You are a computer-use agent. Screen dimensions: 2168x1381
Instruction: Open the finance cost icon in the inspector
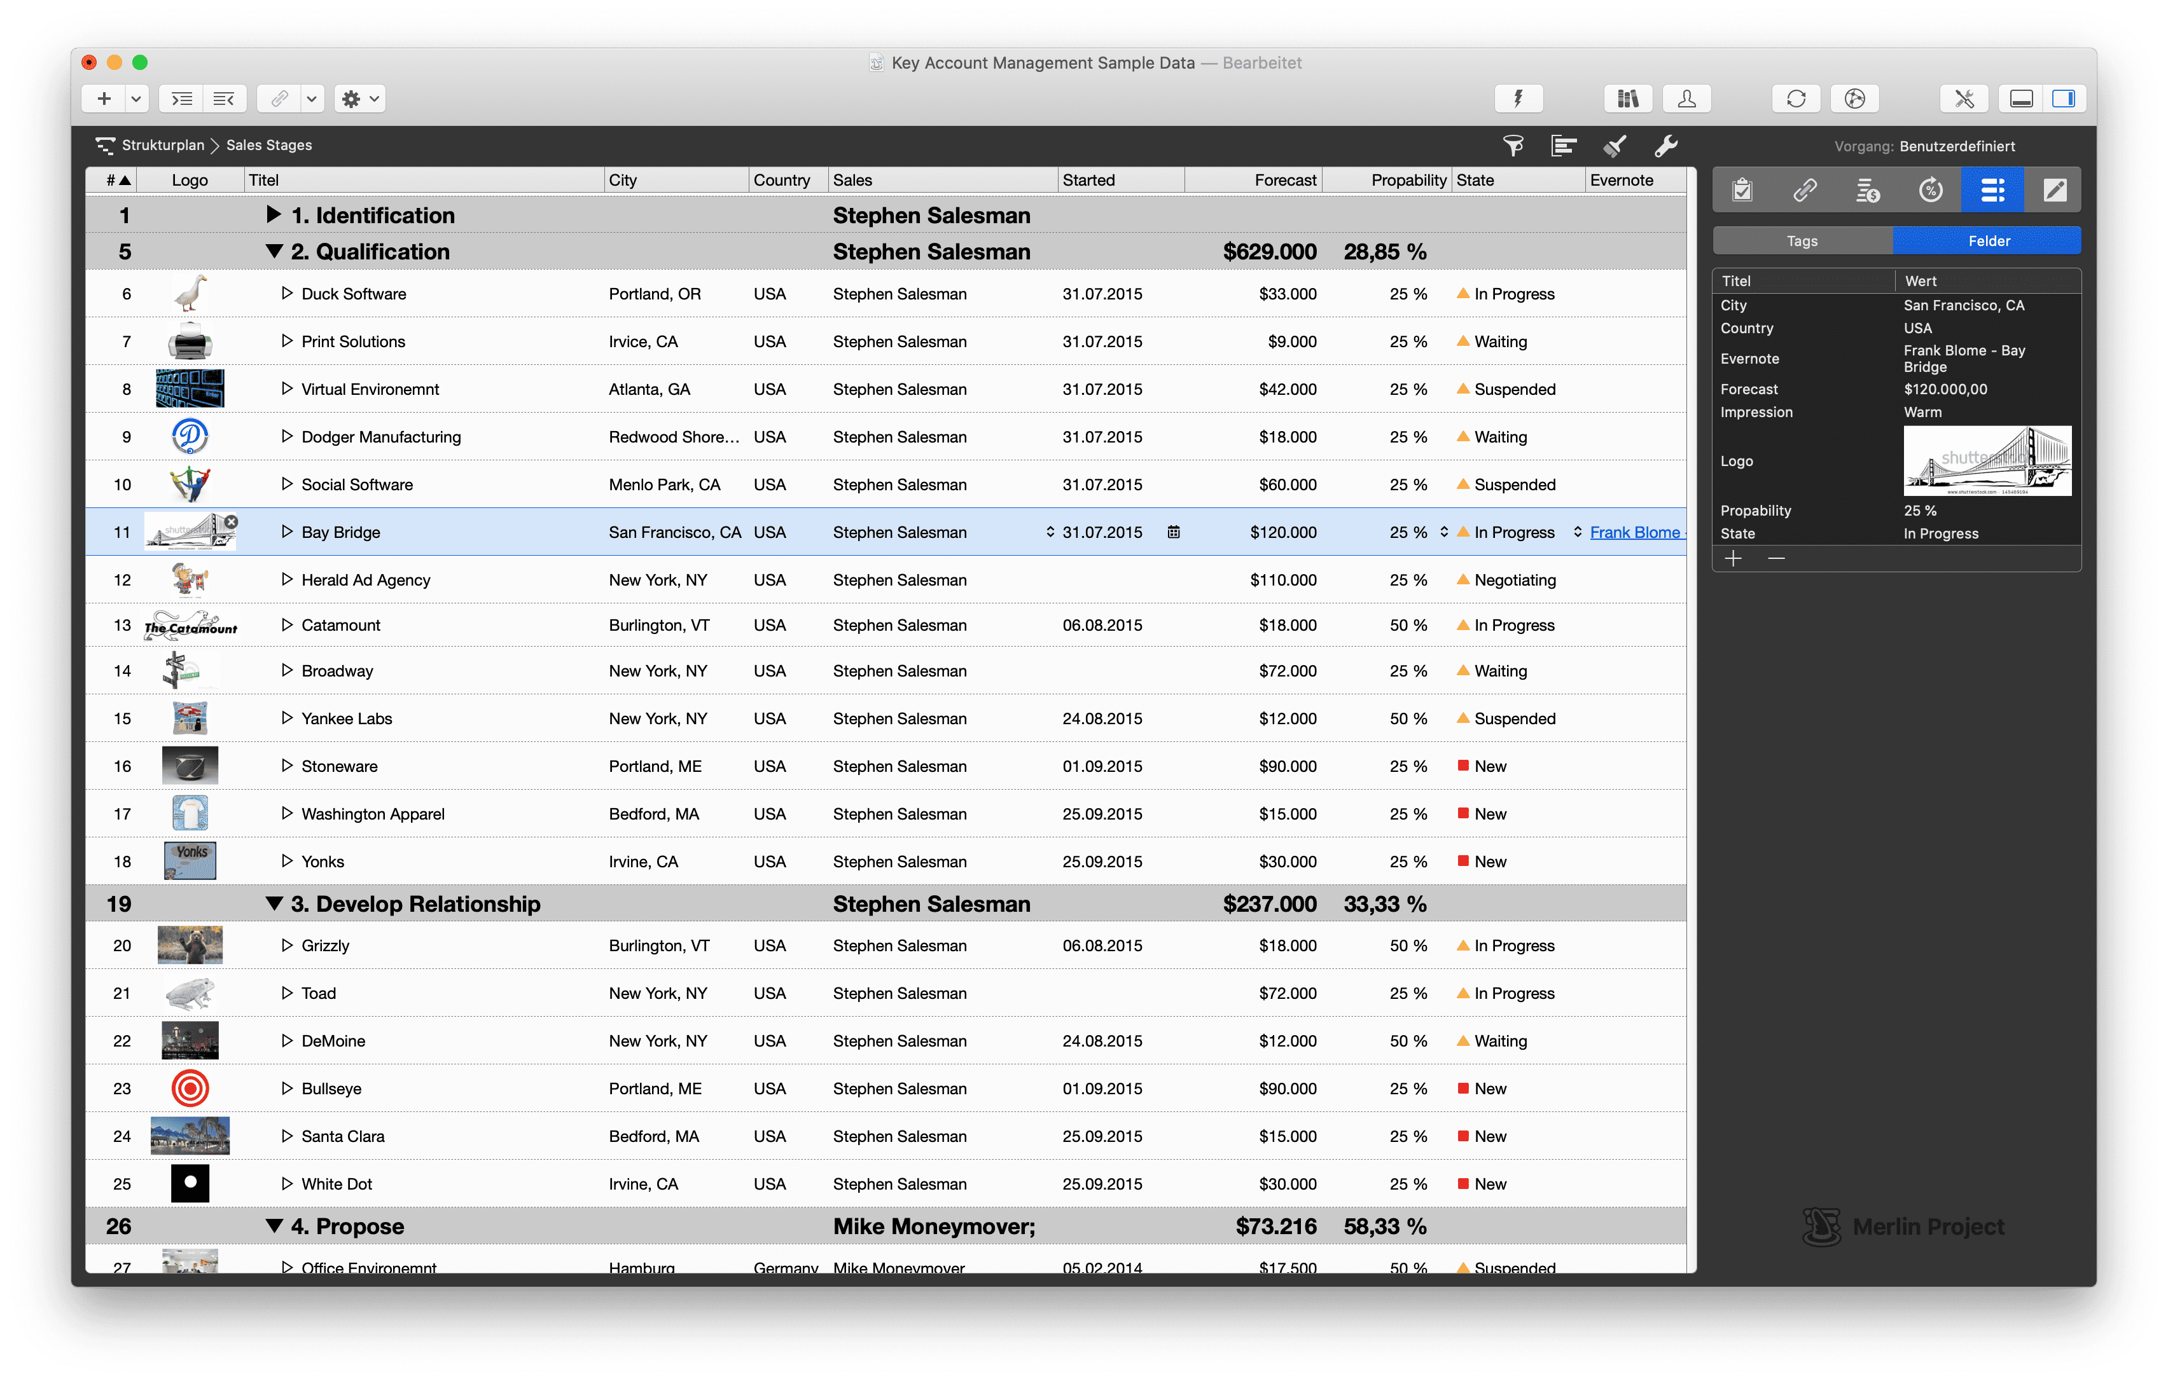tap(1867, 190)
